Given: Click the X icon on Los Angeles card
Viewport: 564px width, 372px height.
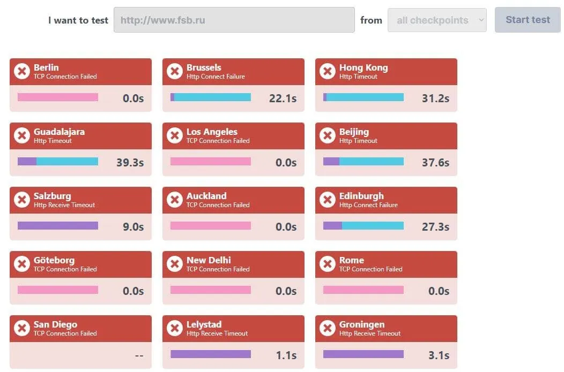Looking at the screenshot, I should tap(175, 135).
